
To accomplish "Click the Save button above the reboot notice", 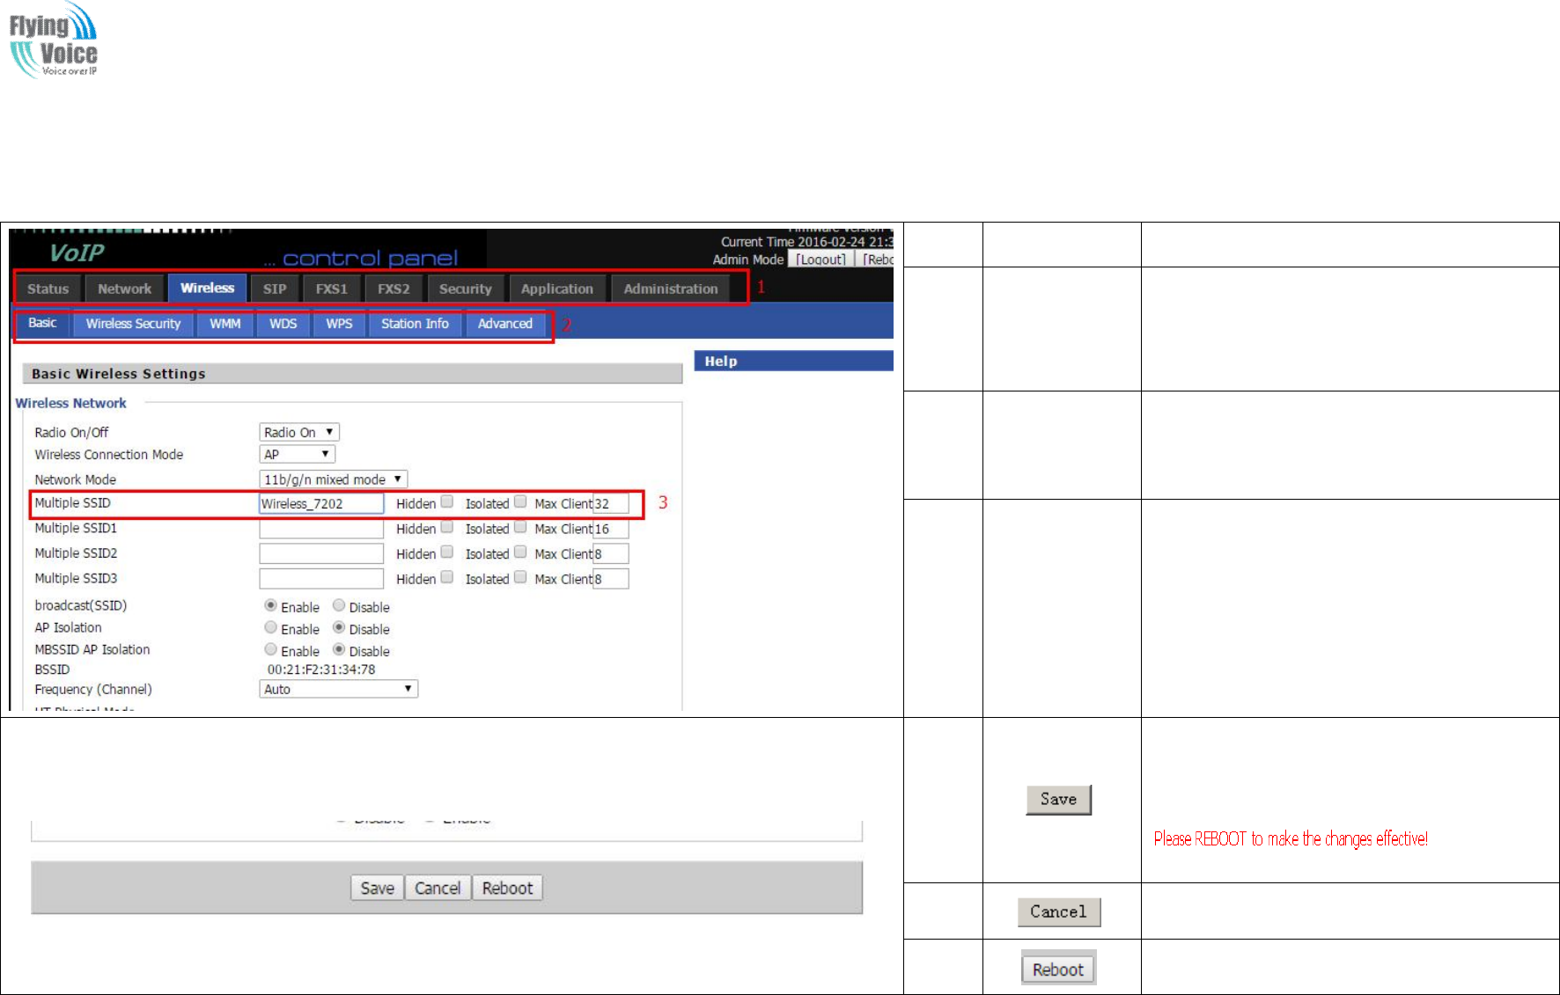I will (x=1058, y=800).
